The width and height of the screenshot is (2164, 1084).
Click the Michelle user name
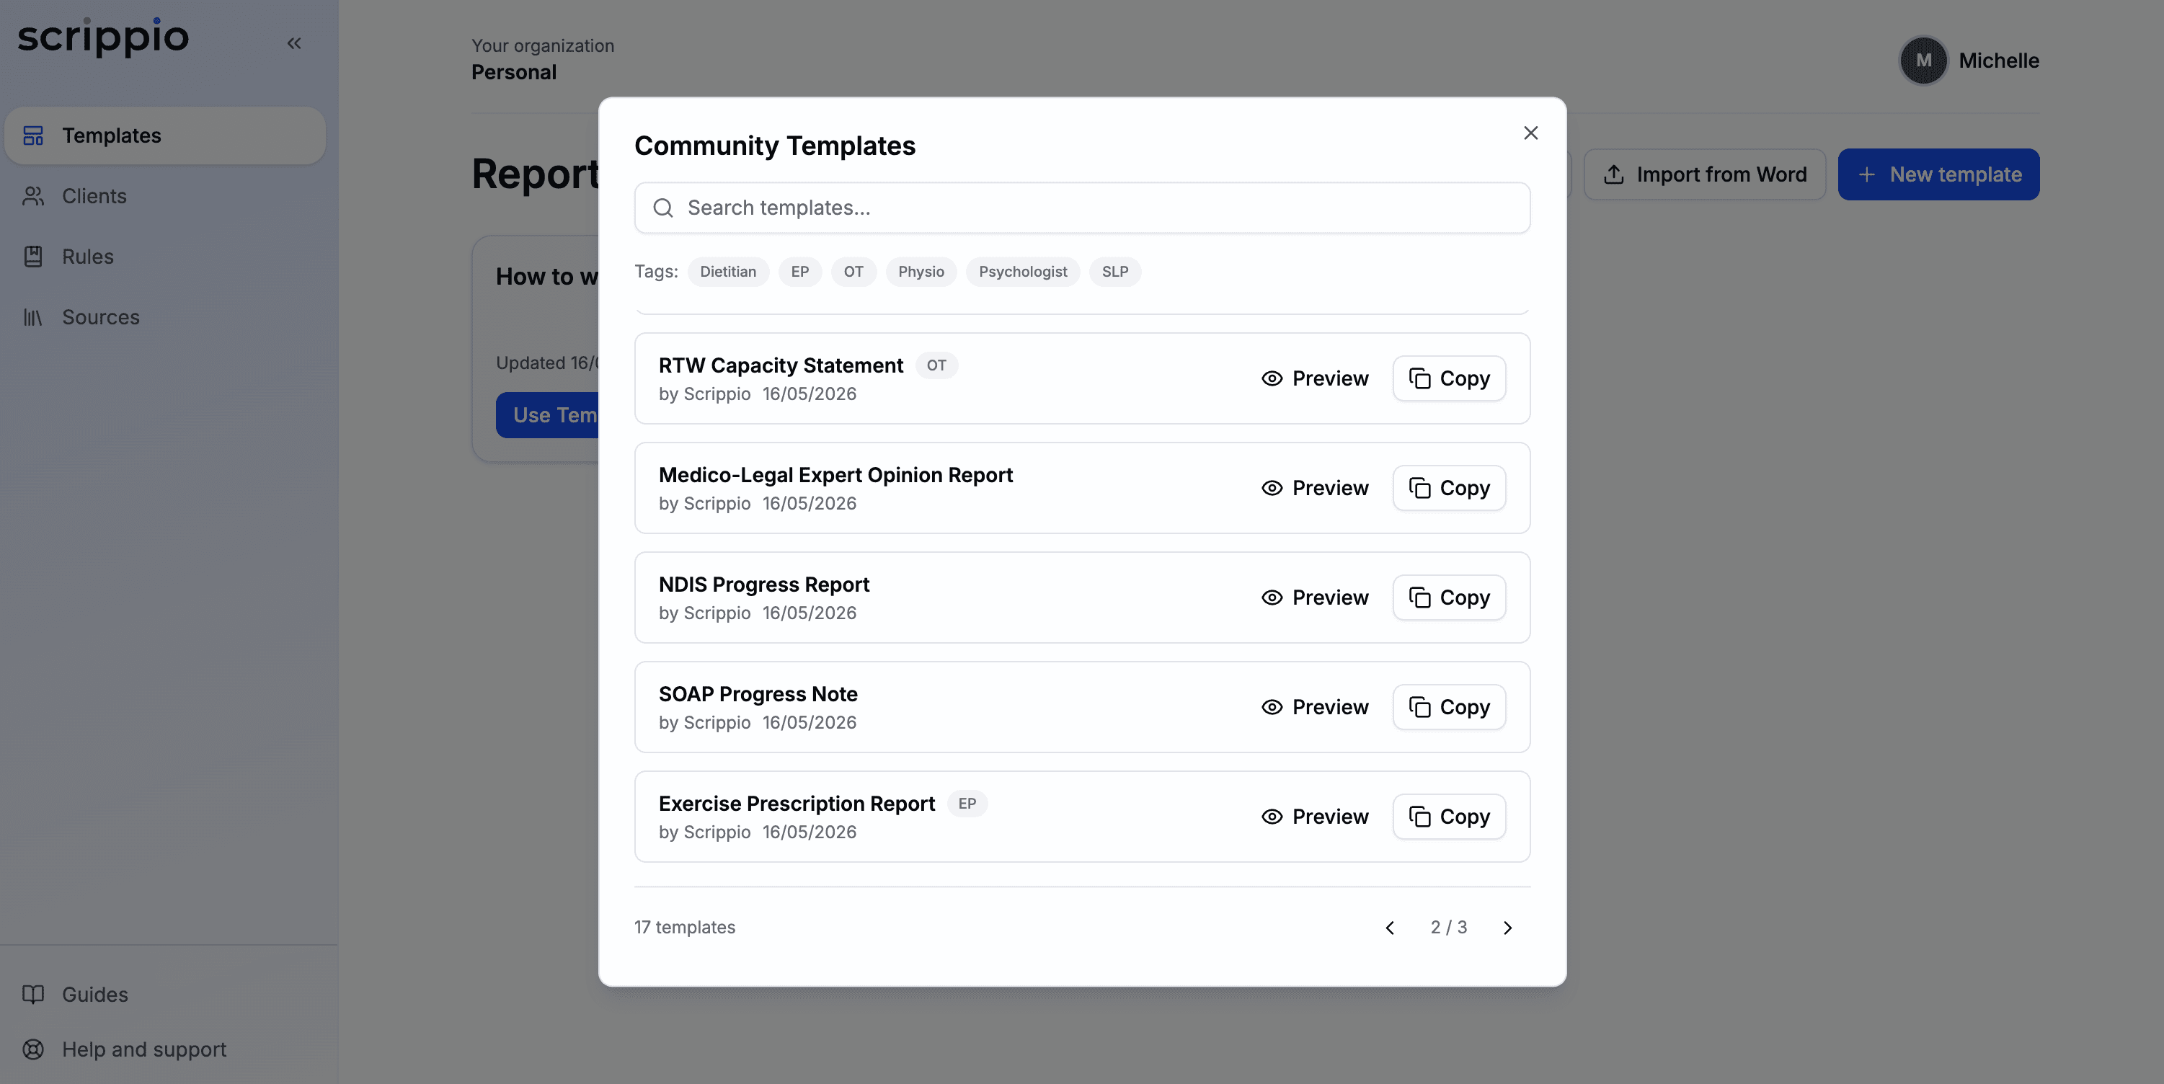(1998, 61)
